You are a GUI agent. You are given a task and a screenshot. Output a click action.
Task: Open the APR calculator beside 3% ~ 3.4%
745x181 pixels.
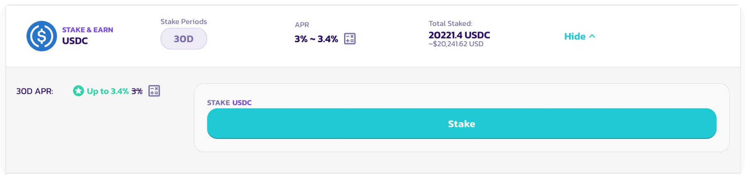coord(350,39)
